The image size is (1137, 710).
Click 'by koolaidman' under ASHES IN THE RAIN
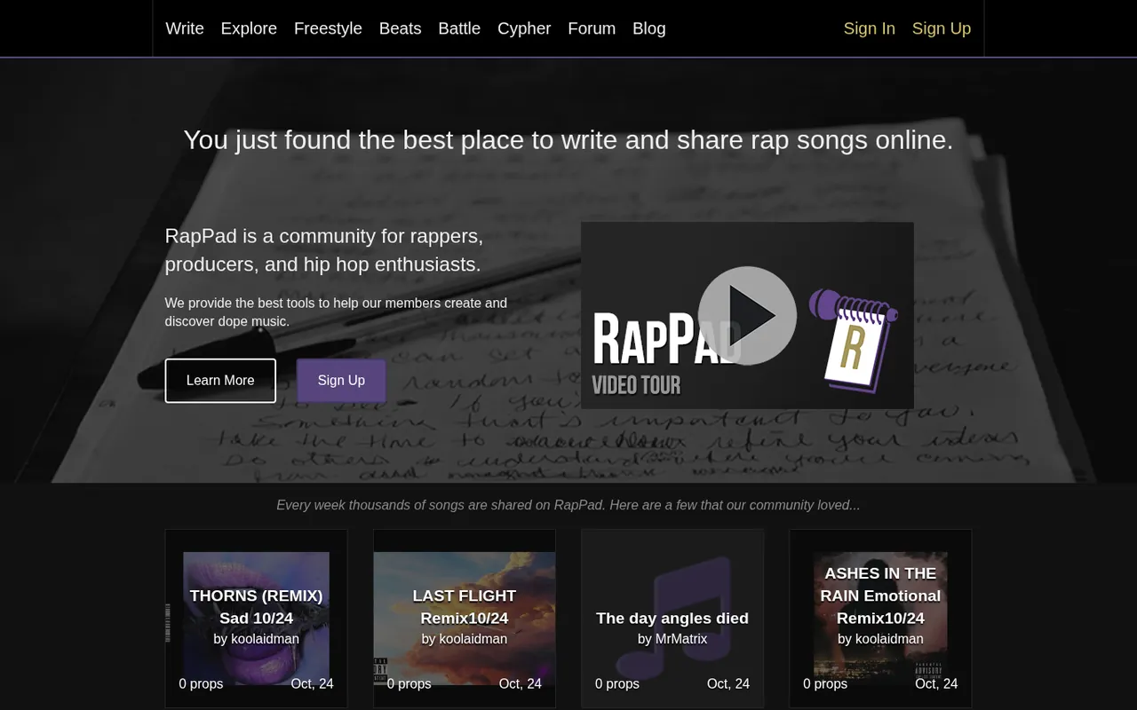[x=880, y=639]
